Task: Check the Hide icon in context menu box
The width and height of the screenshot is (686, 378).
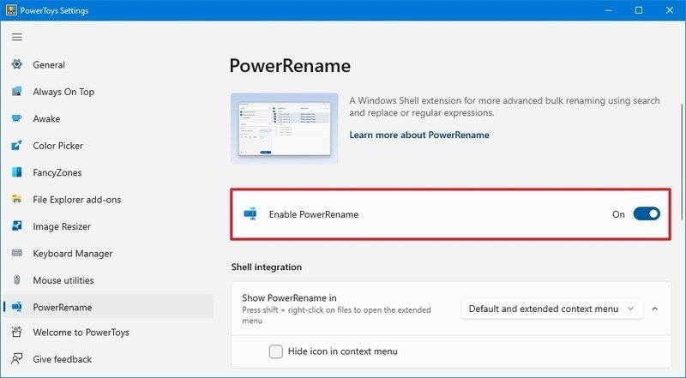Action: click(x=276, y=351)
